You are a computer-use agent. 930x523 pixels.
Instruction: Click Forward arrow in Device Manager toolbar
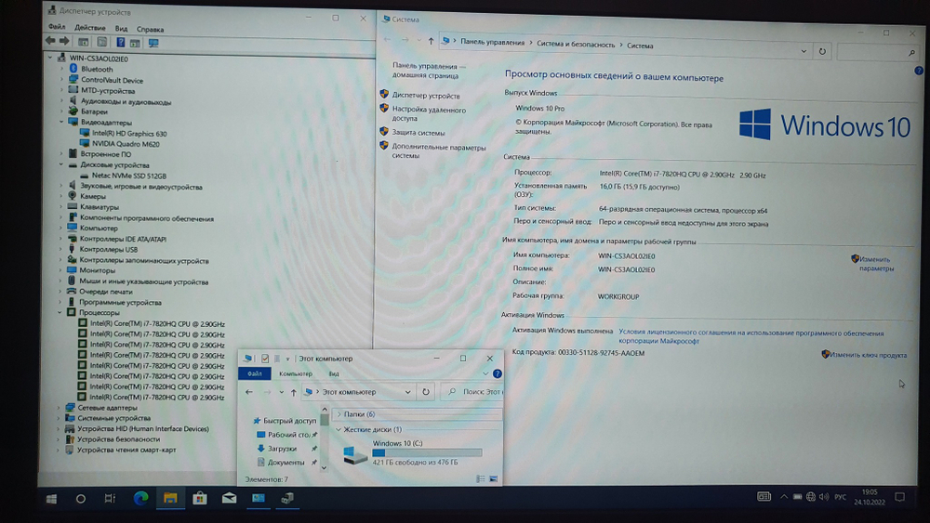coord(64,42)
